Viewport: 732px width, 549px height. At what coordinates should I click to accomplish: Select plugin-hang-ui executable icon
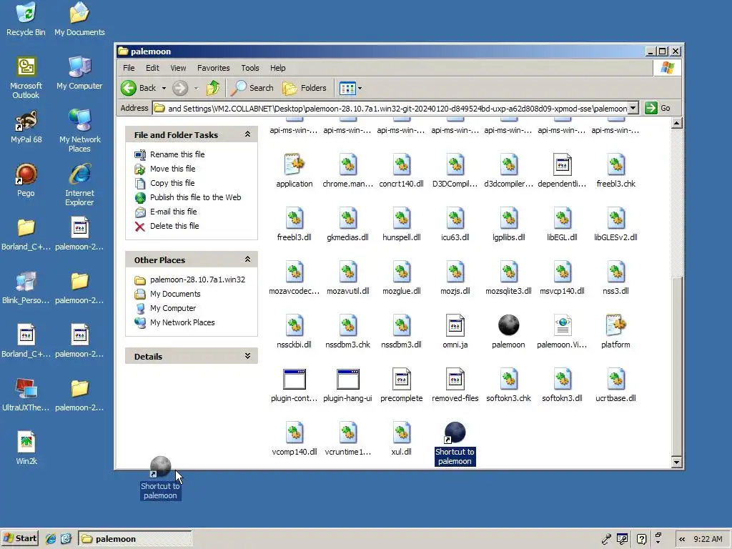(x=348, y=379)
